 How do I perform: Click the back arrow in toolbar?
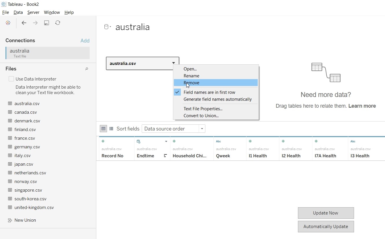tap(24, 23)
